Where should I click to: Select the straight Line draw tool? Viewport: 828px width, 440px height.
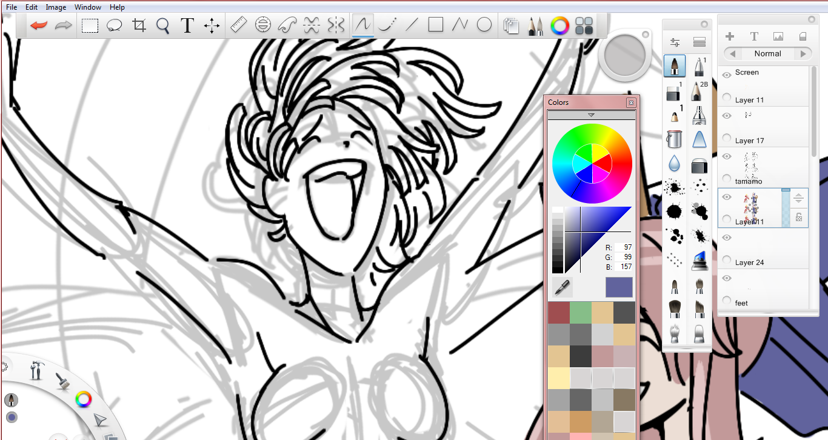click(412, 25)
